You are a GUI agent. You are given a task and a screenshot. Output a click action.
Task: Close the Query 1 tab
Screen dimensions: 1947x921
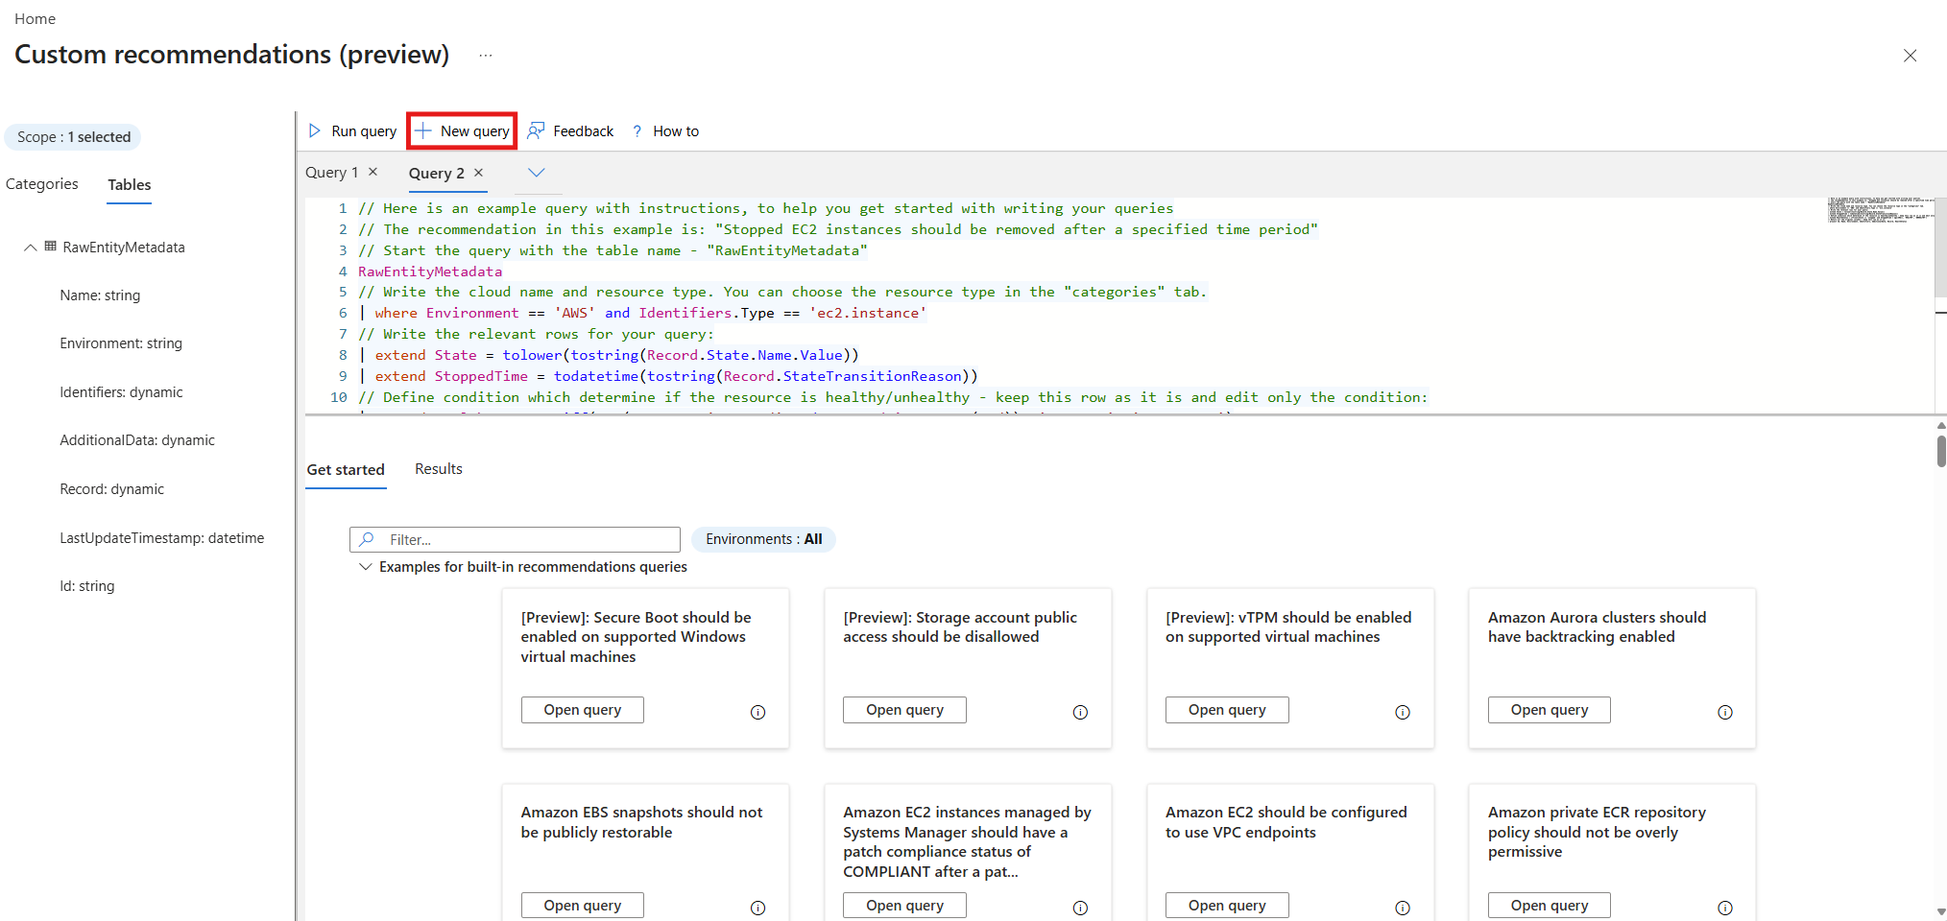pyautogui.click(x=373, y=172)
